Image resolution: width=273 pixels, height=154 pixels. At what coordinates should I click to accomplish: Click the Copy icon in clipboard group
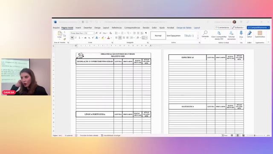tap(64, 36)
